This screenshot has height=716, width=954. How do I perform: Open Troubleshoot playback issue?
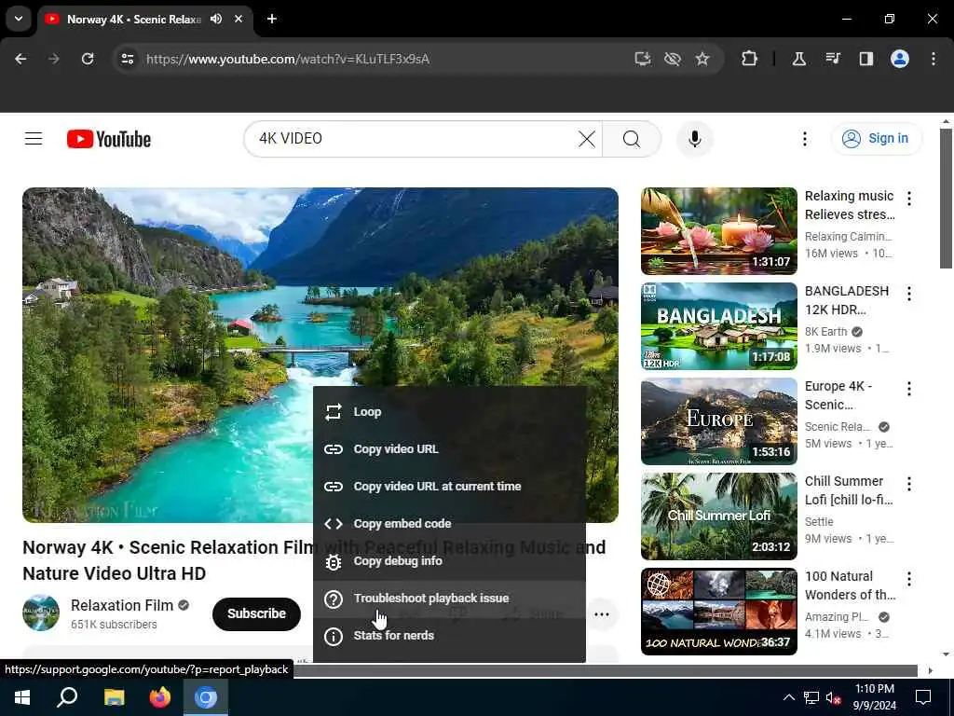pos(449,599)
